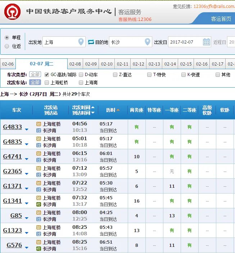
Task: Open train G2365 details link
Action: (12, 171)
